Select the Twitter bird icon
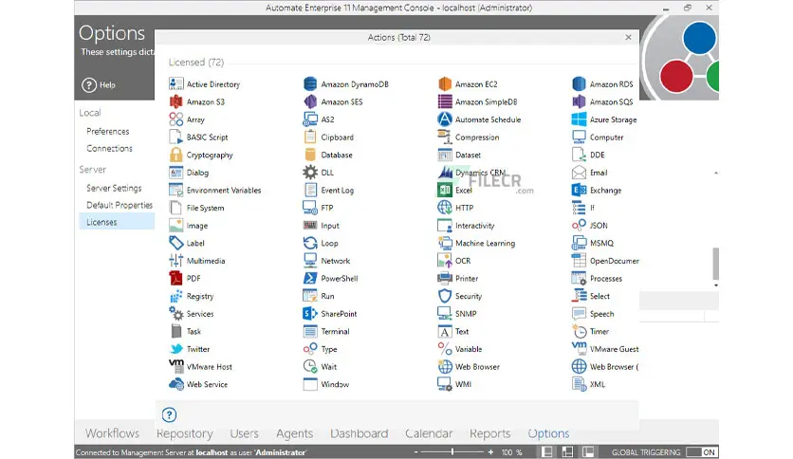The width and height of the screenshot is (793, 459). tap(176, 349)
